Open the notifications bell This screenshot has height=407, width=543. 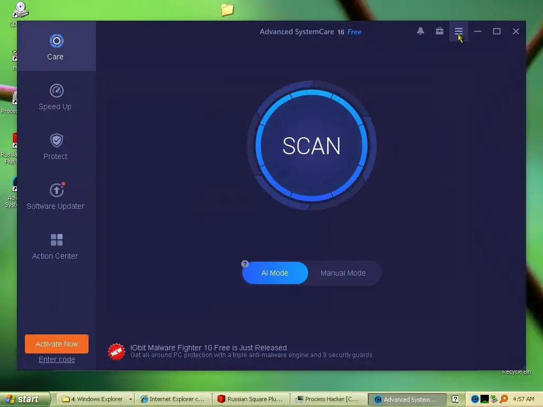tap(421, 31)
